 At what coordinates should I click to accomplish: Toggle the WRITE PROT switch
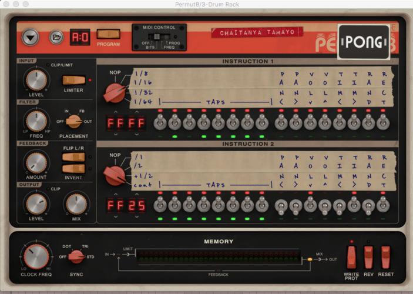coord(351,257)
